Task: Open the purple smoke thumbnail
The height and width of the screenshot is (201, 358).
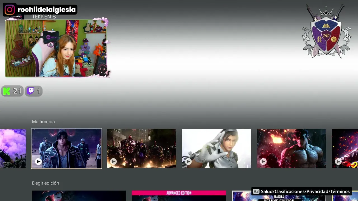Action: point(13,149)
